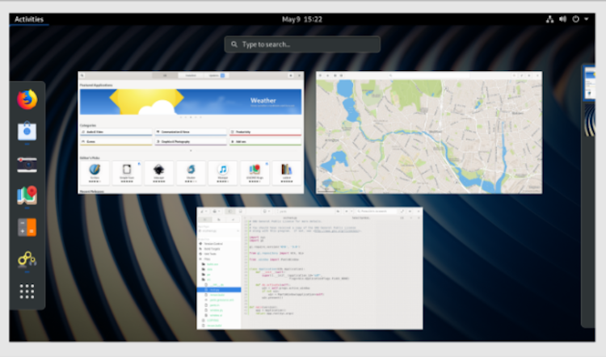Open Add-ons category
Screen dimensions: 606x357
pos(265,142)
